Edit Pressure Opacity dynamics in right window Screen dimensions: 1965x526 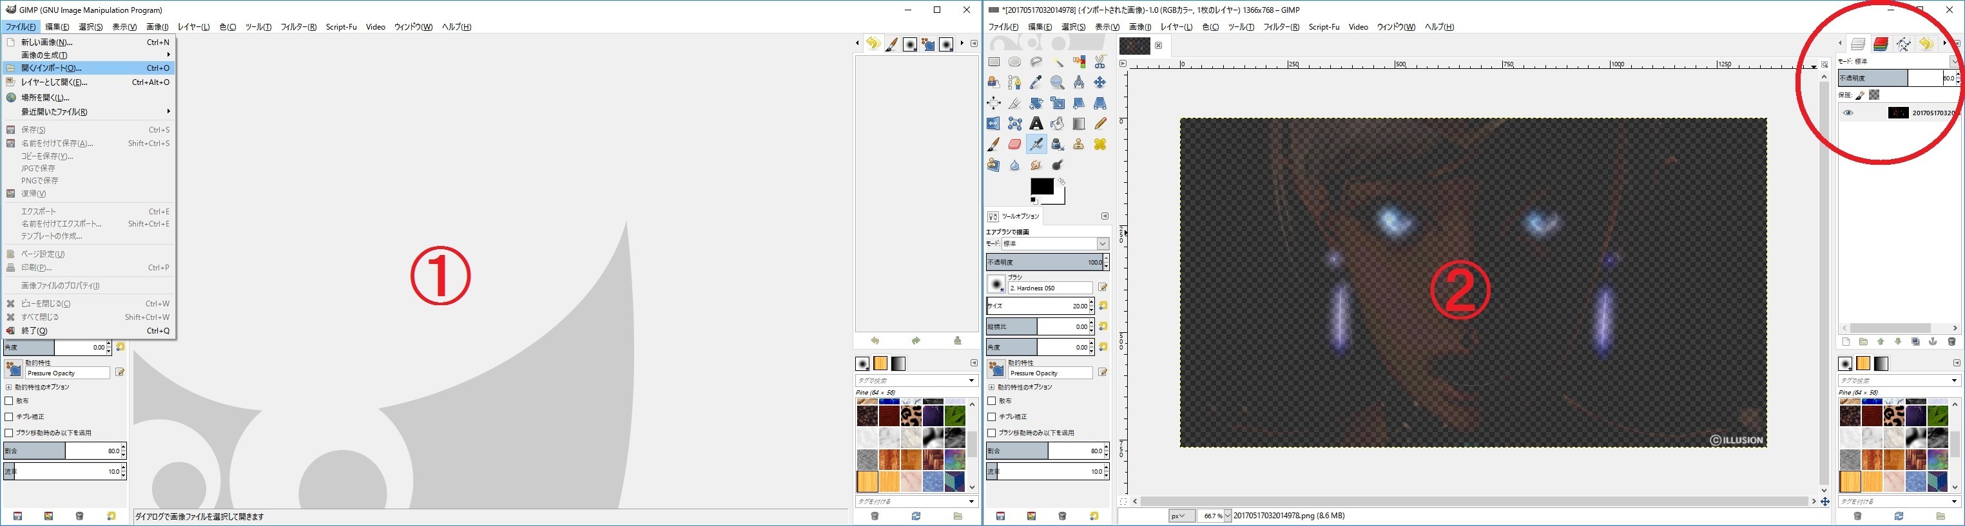pos(1103,373)
